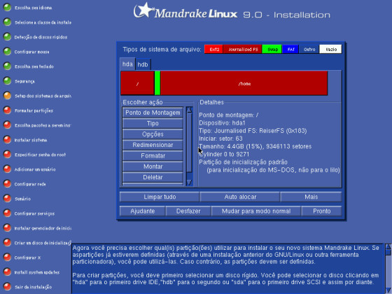Click the action list scroll-down arrow

189,182
